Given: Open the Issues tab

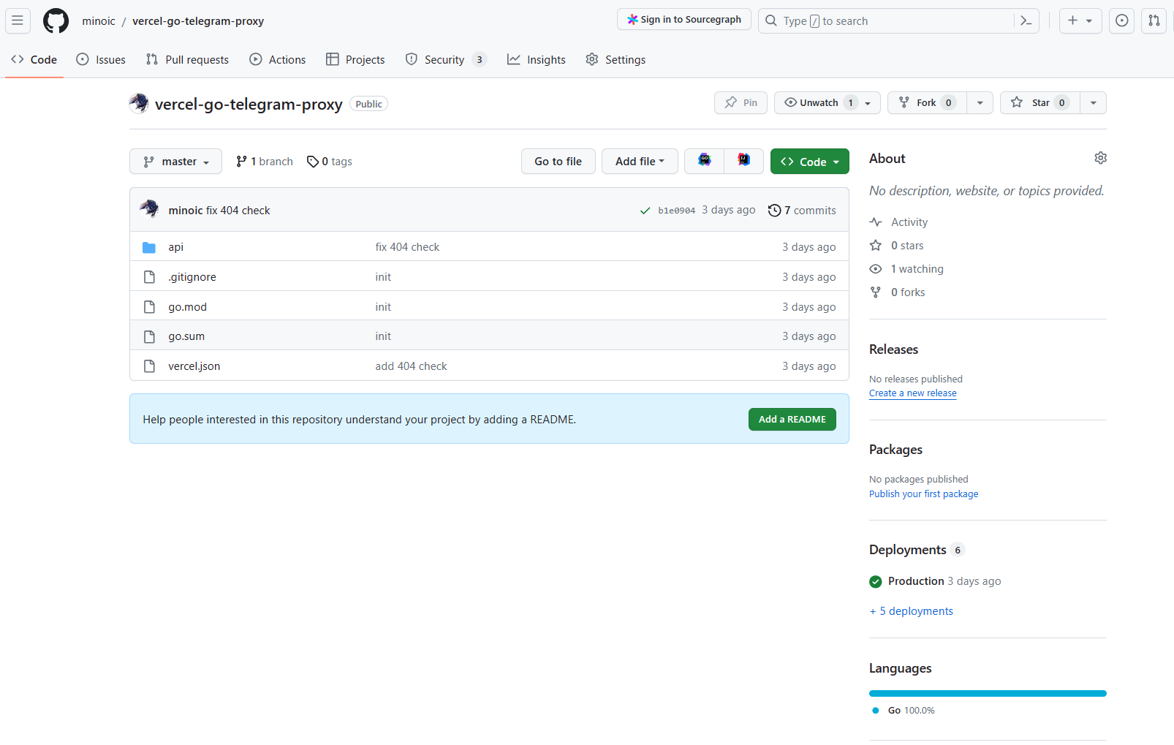Looking at the screenshot, I should (101, 59).
